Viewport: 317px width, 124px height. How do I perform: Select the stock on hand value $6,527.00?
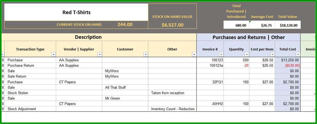[172, 25]
